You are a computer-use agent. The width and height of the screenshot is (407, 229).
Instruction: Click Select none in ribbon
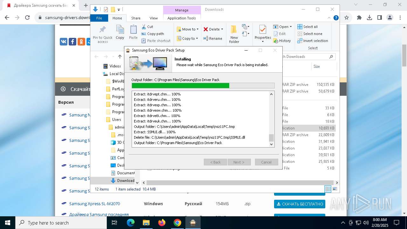pyautogui.click(x=310, y=34)
